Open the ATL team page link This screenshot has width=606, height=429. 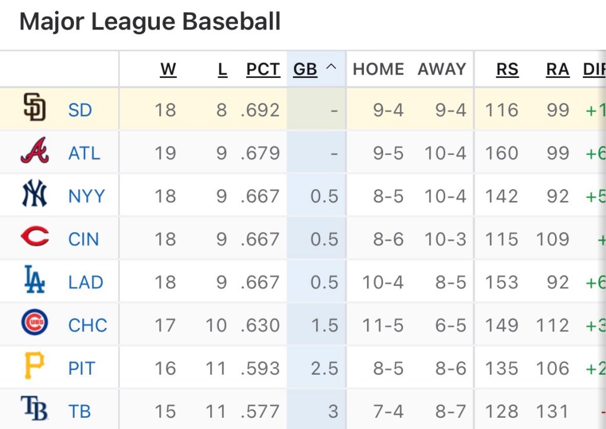point(84,152)
